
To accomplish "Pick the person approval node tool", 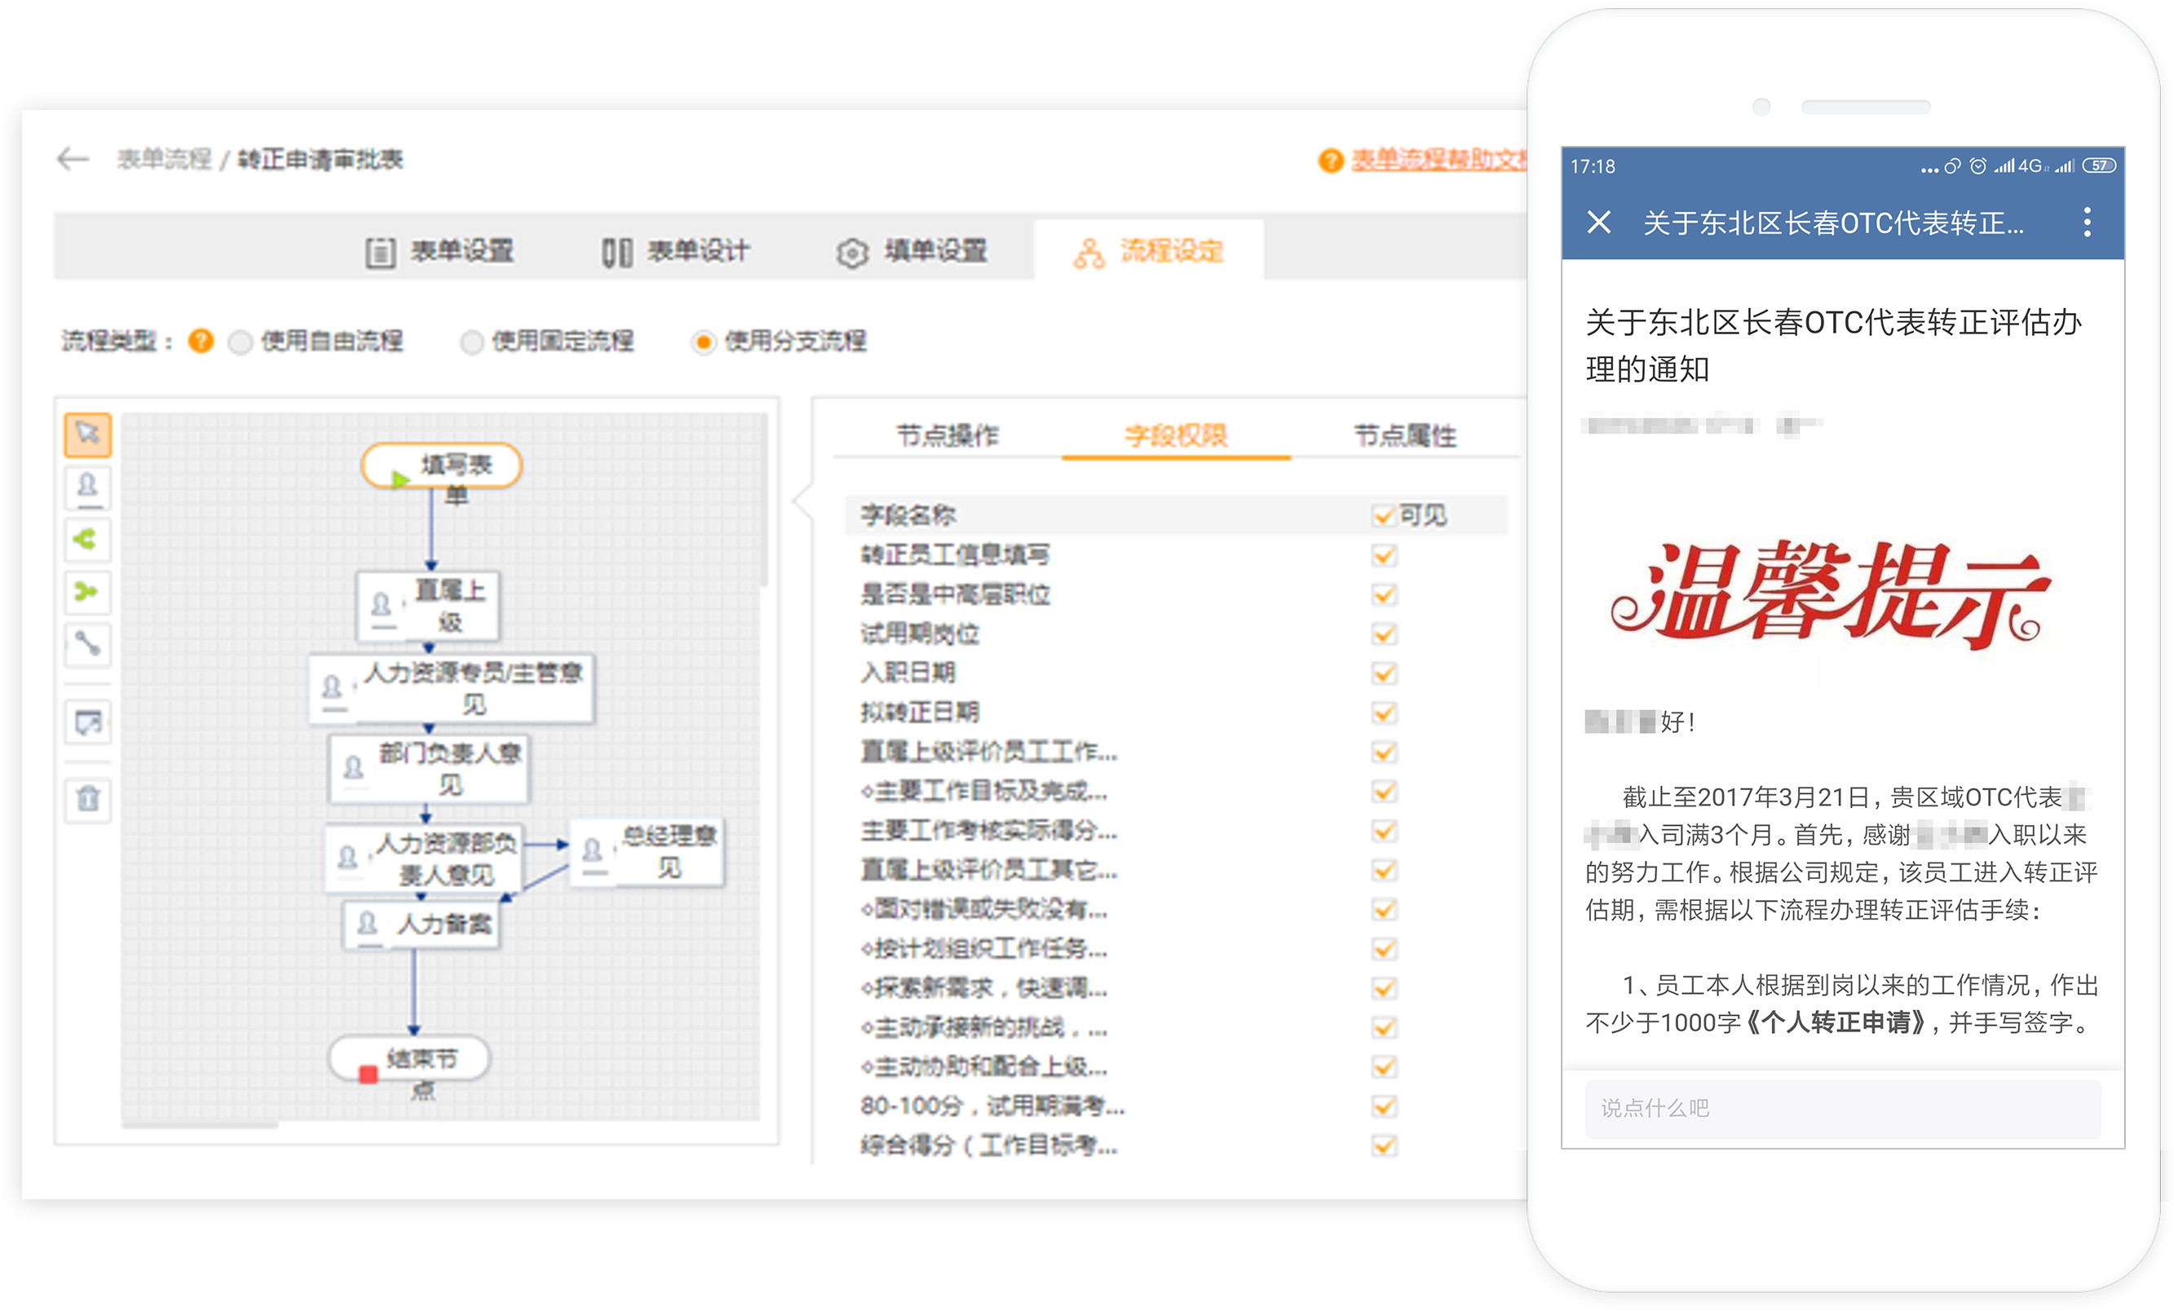I will 87,486.
